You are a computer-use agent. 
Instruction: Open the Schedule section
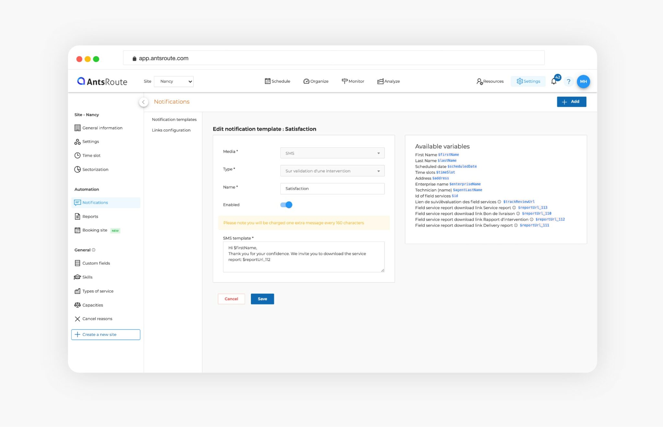(x=277, y=81)
